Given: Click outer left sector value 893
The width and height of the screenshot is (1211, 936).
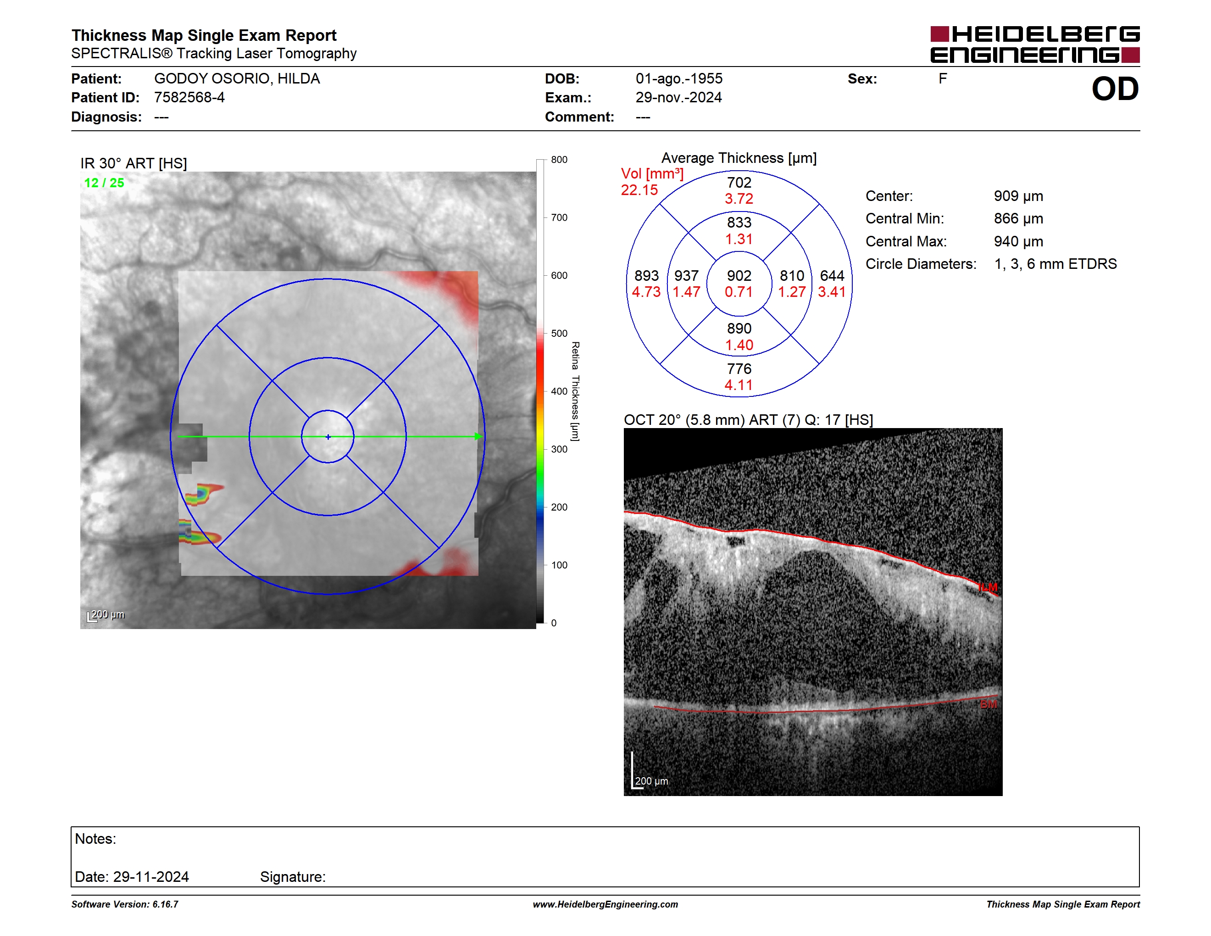Looking at the screenshot, I should [646, 276].
